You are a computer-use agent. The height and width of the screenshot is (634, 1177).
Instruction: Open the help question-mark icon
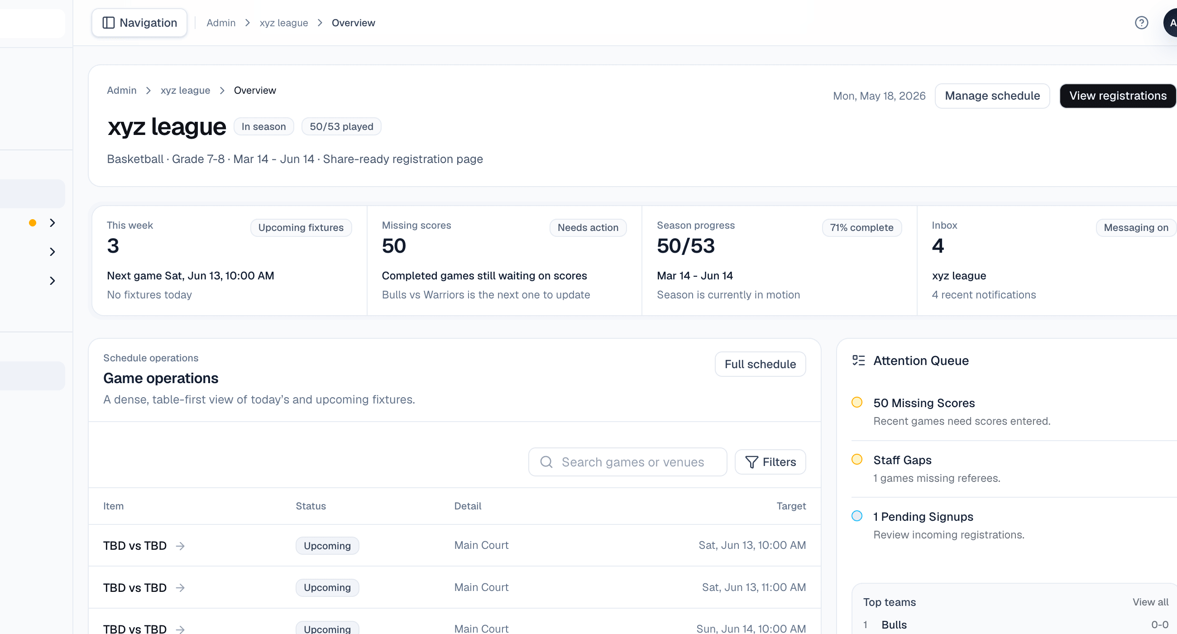[1141, 23]
